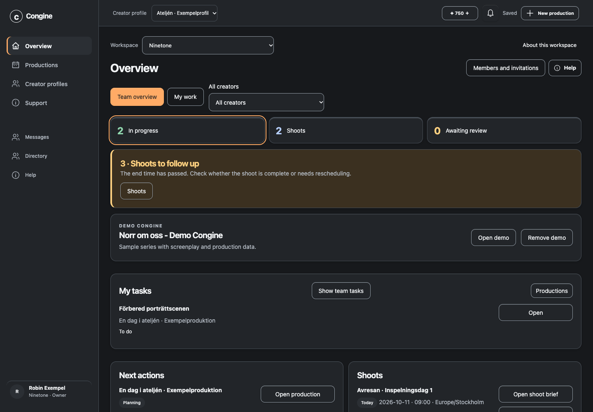
Task: Select the In progress stat card
Action: [188, 131]
